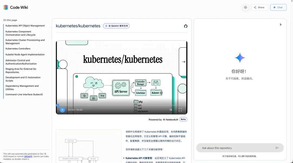Toggle light/dark theme with the sun icon

(x=245, y=7)
